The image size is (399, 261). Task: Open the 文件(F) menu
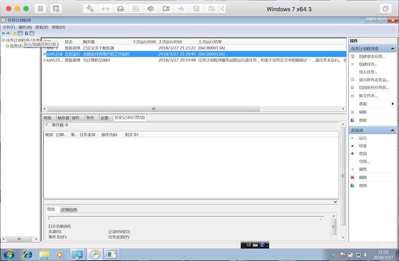(9, 27)
